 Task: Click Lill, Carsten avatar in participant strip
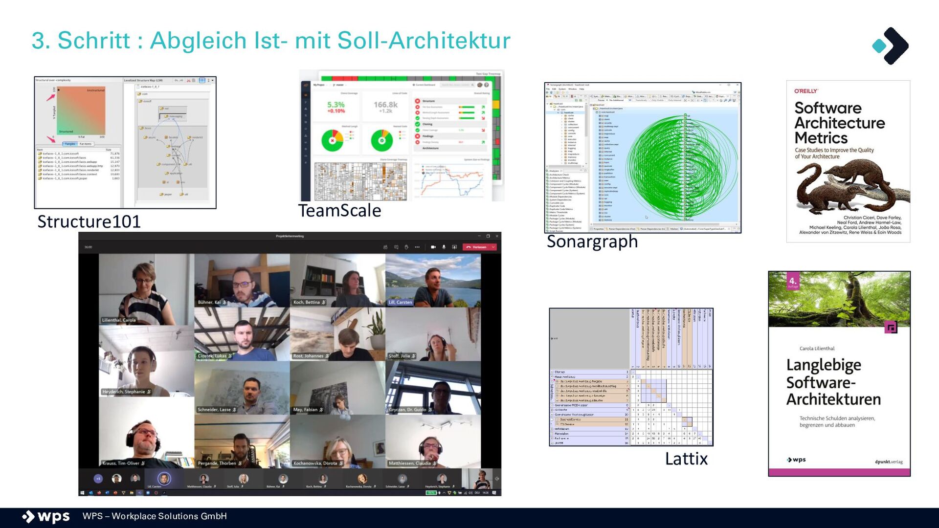coord(164,479)
